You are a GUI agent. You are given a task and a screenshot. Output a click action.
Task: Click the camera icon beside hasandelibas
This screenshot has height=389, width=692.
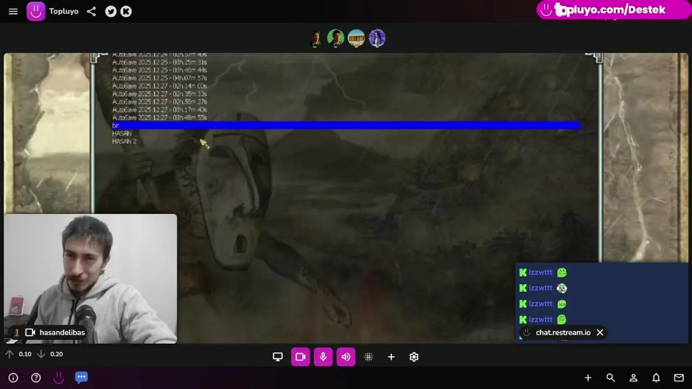[x=30, y=332]
